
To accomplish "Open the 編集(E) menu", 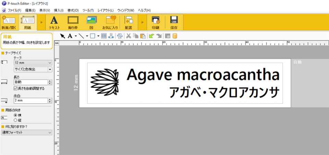I will (30, 10).
